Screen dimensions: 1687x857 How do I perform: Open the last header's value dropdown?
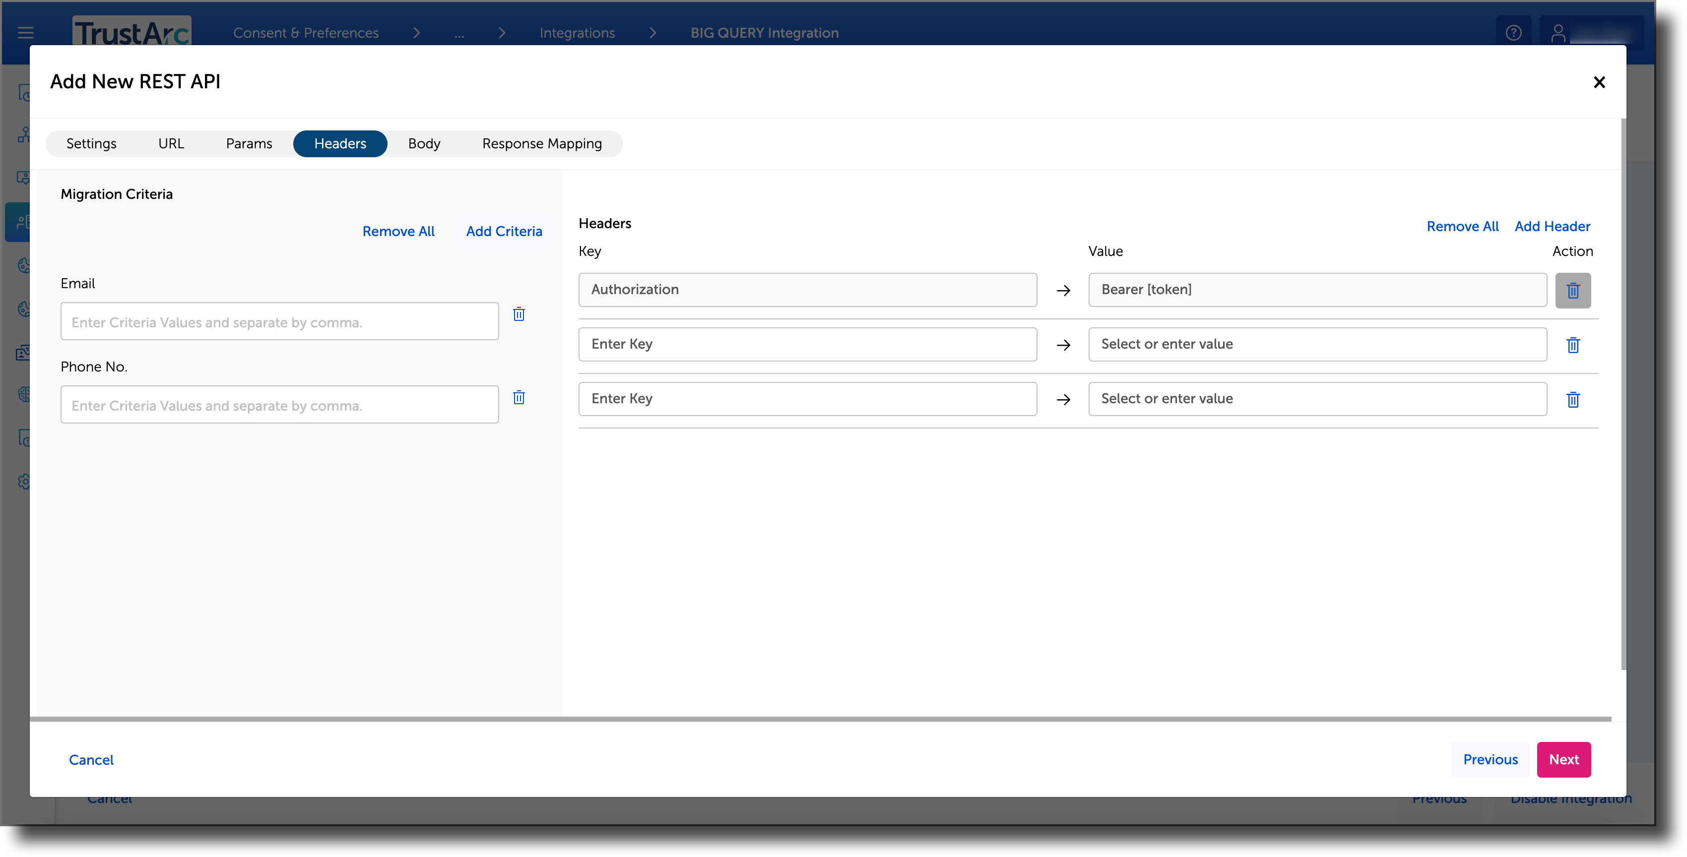pyautogui.click(x=1317, y=399)
